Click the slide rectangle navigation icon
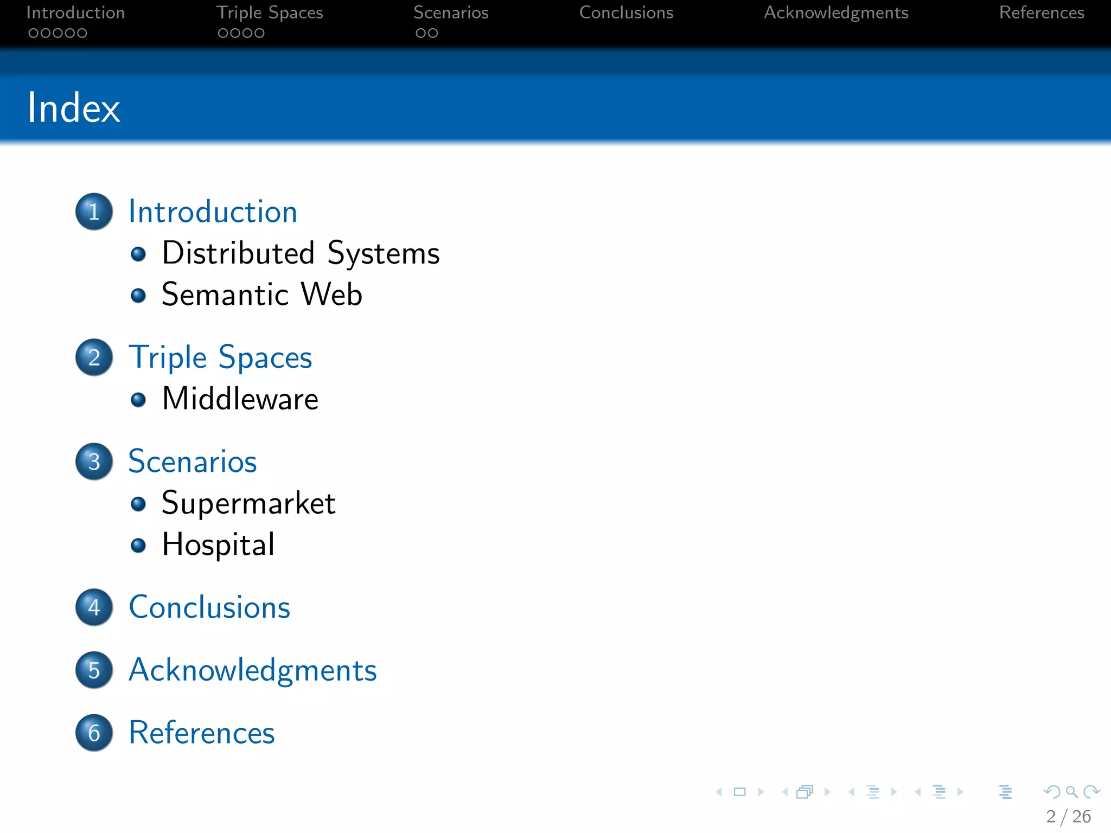The image size is (1111, 833). click(739, 792)
